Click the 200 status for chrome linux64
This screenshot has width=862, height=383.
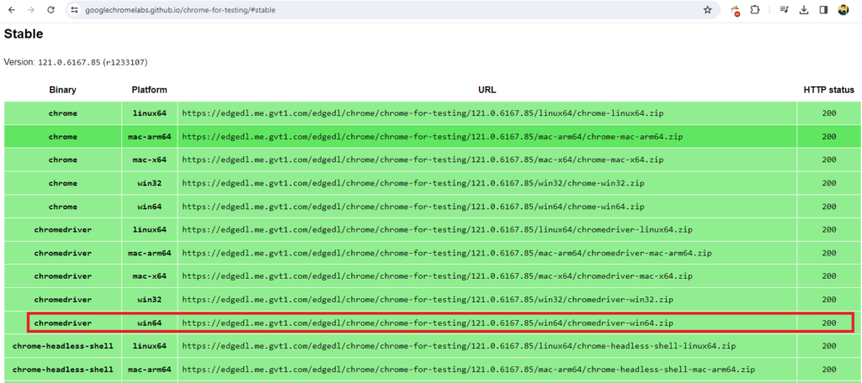point(829,113)
